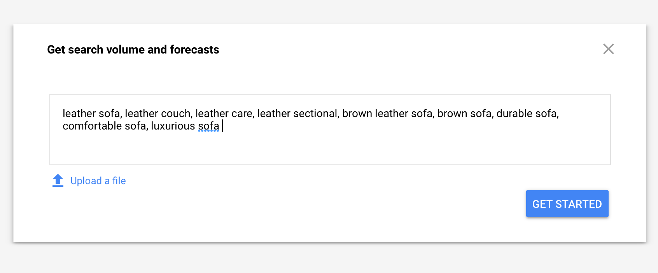Click the dotted-underlined word 'sofa'

coord(208,126)
